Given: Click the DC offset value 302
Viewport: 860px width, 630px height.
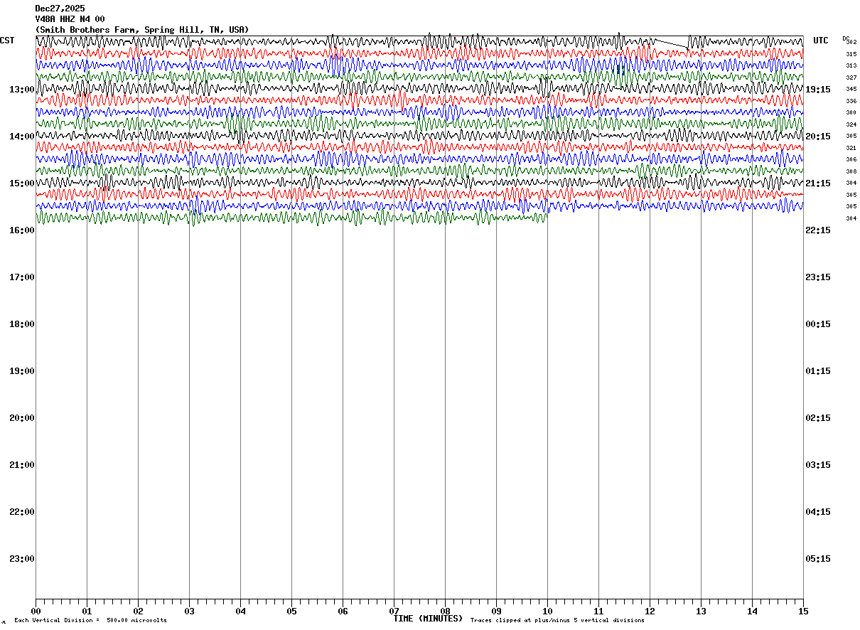Looking at the screenshot, I should [851, 43].
